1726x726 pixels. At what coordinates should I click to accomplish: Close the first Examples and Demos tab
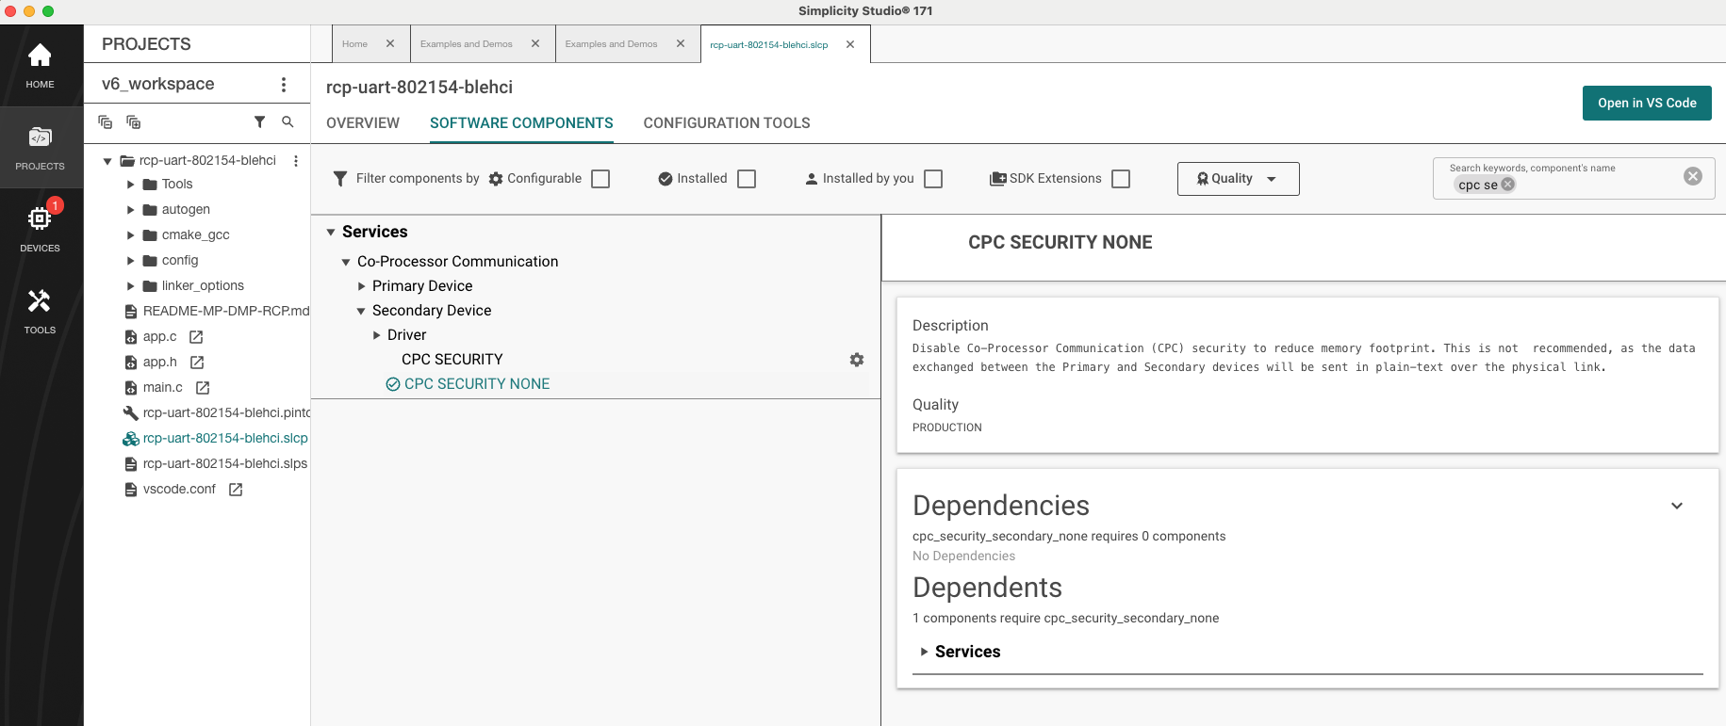point(535,44)
